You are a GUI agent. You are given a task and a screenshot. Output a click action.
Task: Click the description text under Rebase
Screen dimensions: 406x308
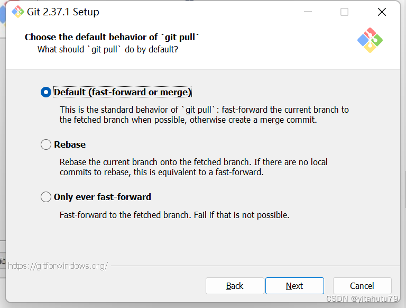[x=193, y=167]
